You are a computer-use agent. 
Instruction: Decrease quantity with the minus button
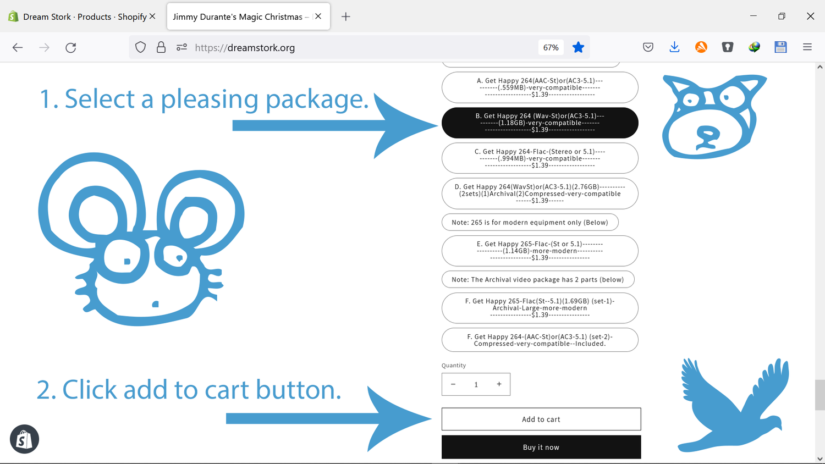453,384
